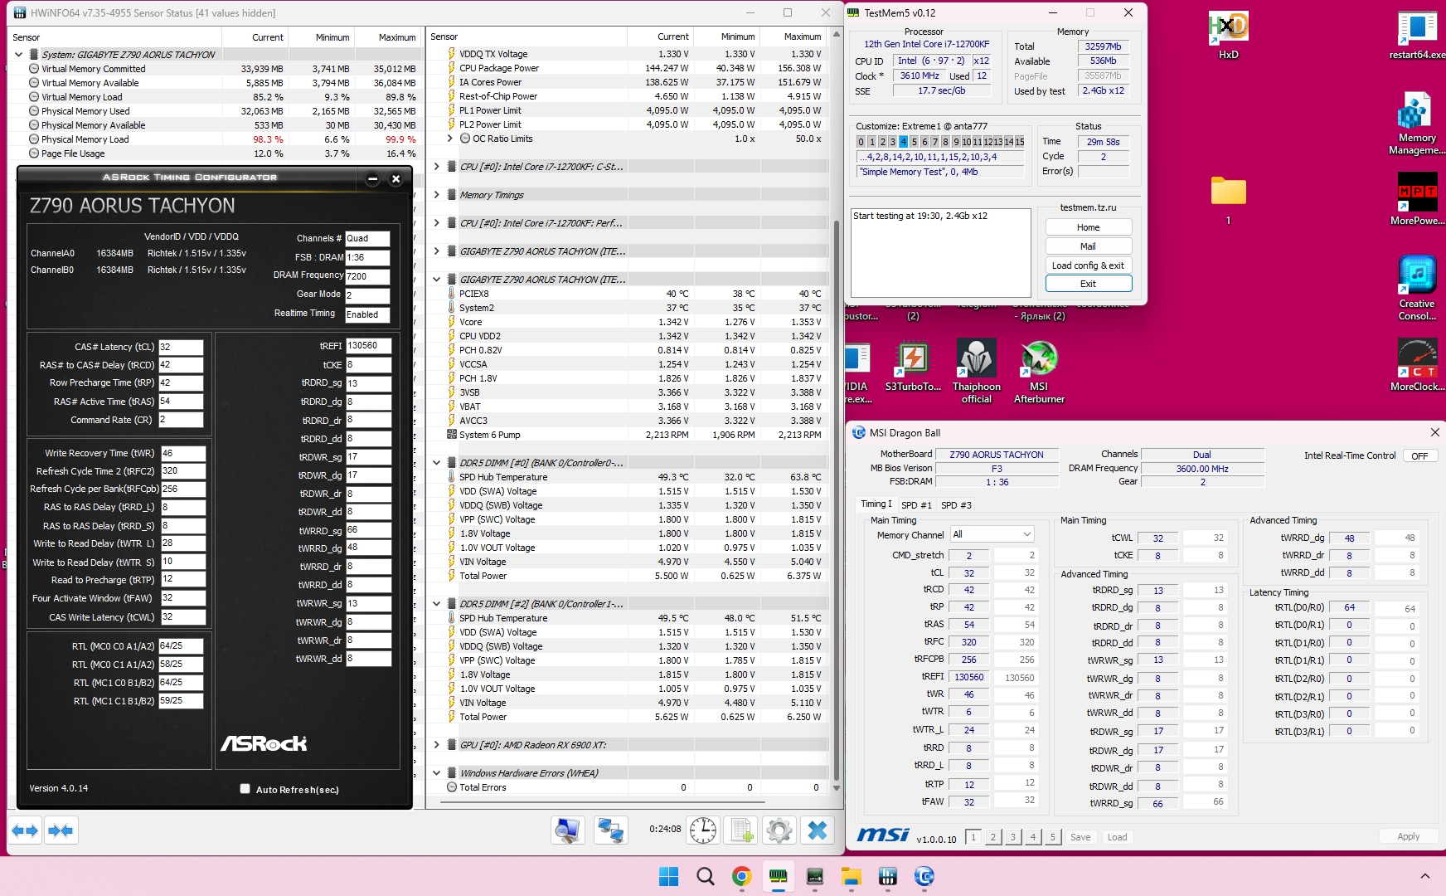Expand CPU [#0] Performance sensor group
Image resolution: width=1446 pixels, height=896 pixels.
click(x=436, y=223)
